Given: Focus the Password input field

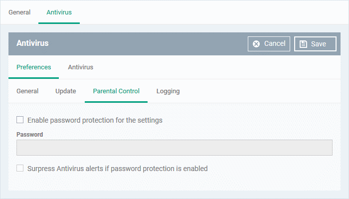Looking at the screenshot, I should [x=174, y=148].
